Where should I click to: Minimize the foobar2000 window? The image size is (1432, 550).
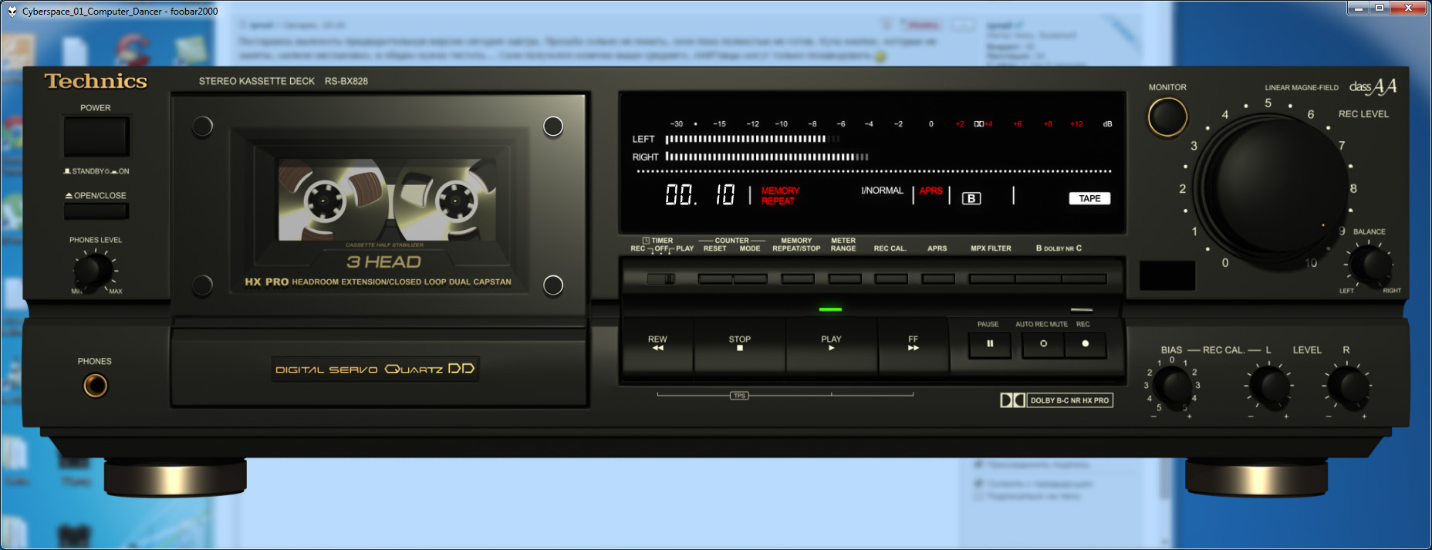(x=1359, y=8)
